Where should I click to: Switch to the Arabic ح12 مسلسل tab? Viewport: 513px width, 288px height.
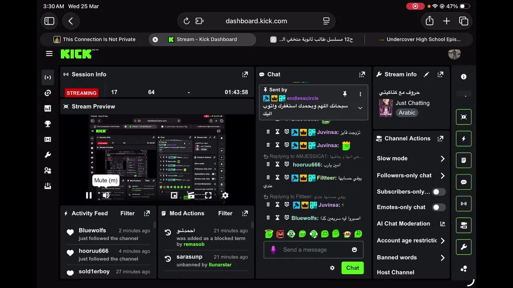pos(311,39)
